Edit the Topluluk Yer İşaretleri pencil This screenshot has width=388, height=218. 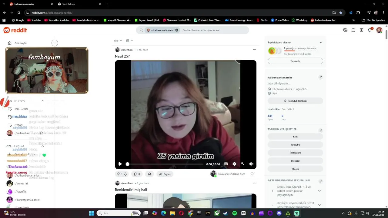pos(320,130)
